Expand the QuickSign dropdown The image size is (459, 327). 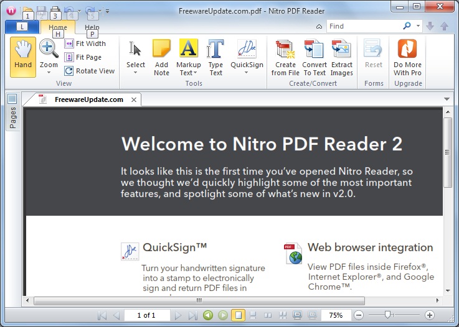247,73
